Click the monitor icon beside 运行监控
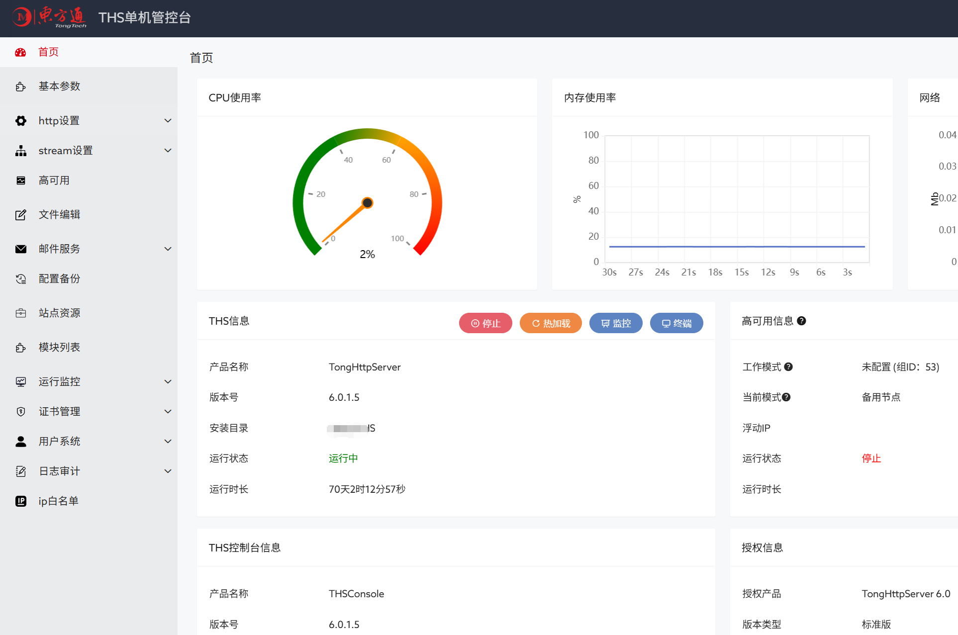 click(x=20, y=382)
